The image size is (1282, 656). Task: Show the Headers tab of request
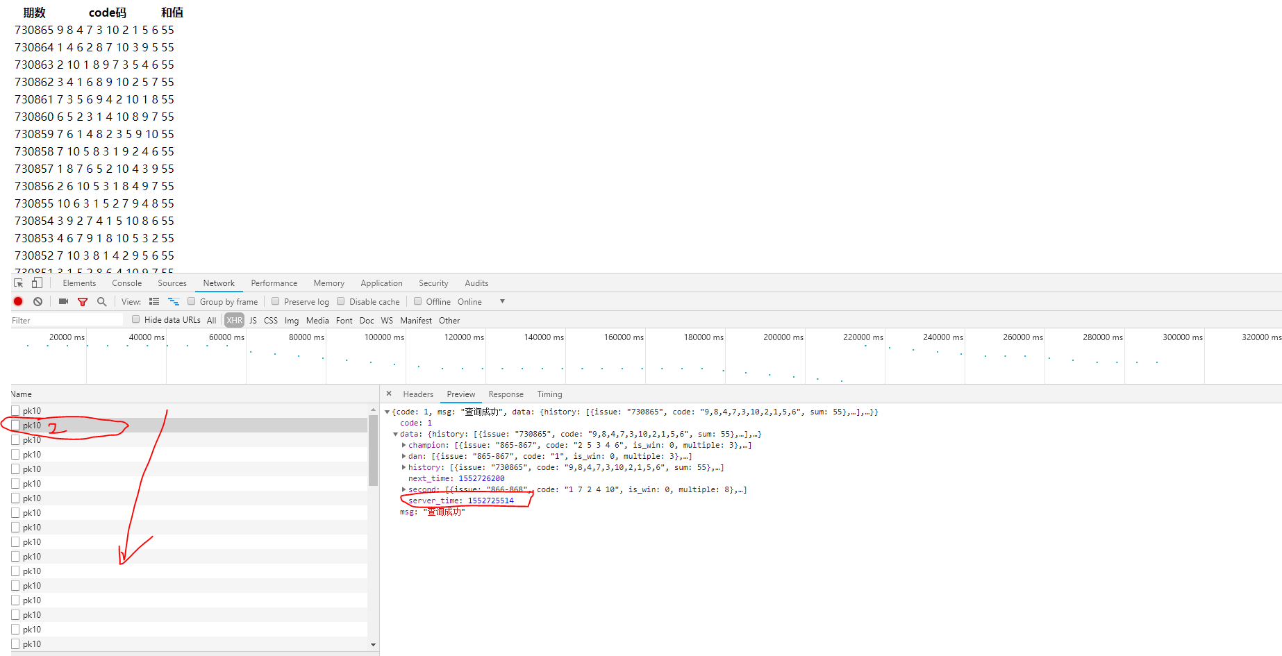click(418, 394)
